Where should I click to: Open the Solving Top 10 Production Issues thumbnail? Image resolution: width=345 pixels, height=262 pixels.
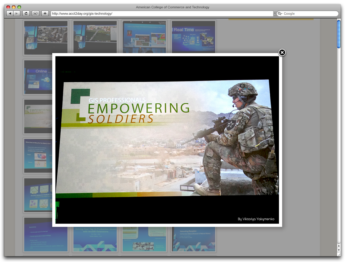pos(95,240)
